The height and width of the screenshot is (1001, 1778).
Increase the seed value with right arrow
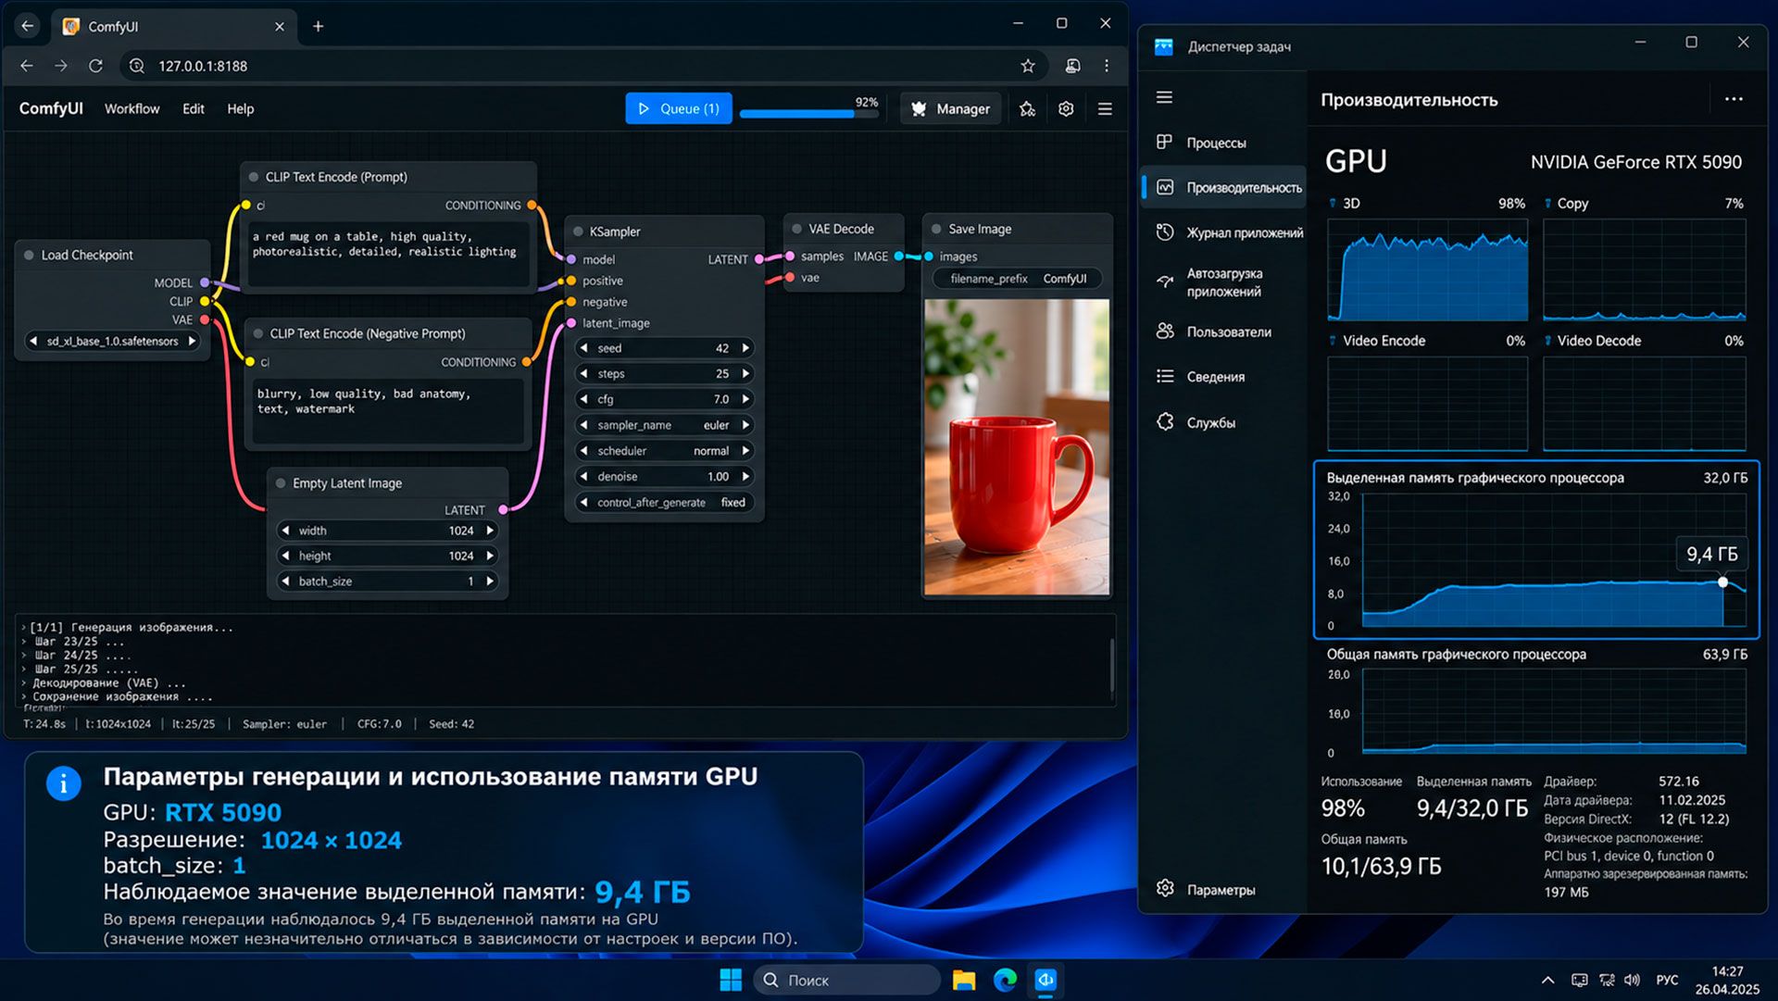click(745, 348)
